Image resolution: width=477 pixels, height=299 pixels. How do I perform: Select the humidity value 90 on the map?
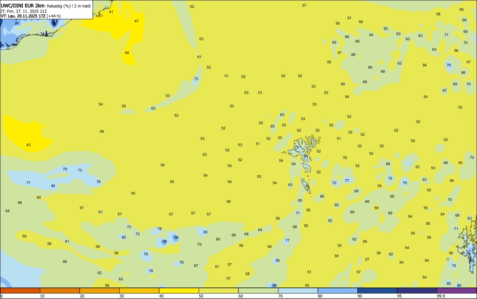(x=176, y=237)
